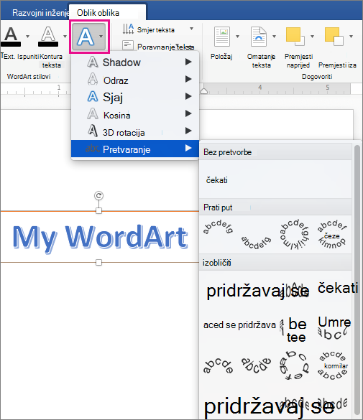Image resolution: width=363 pixels, height=420 pixels.
Task: Click the transform gallery vertical scrollbar
Action: point(357,280)
